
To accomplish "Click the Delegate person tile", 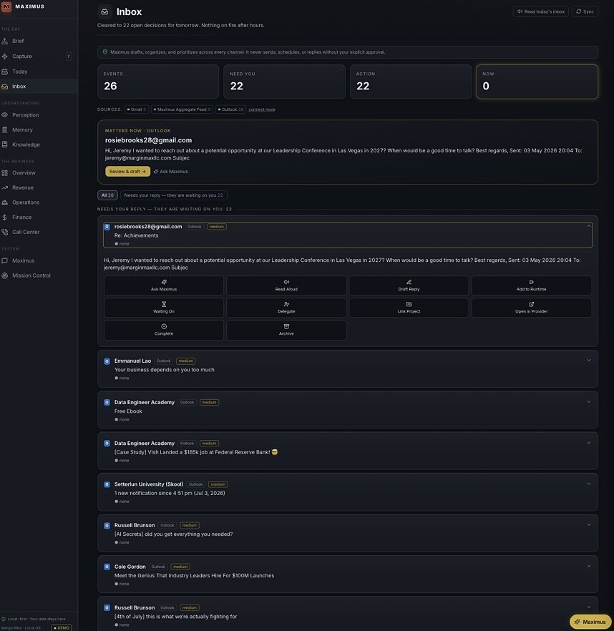I will pyautogui.click(x=286, y=308).
